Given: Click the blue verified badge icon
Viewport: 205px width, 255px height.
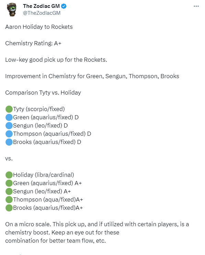Looking at the screenshot, I should pyautogui.click(x=64, y=6).
